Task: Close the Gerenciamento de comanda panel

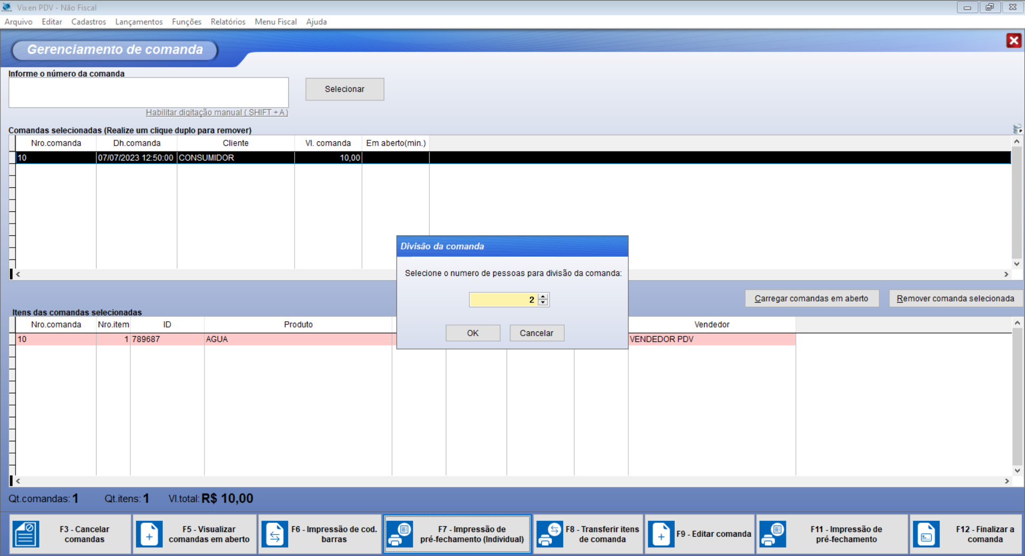Action: [x=1013, y=41]
